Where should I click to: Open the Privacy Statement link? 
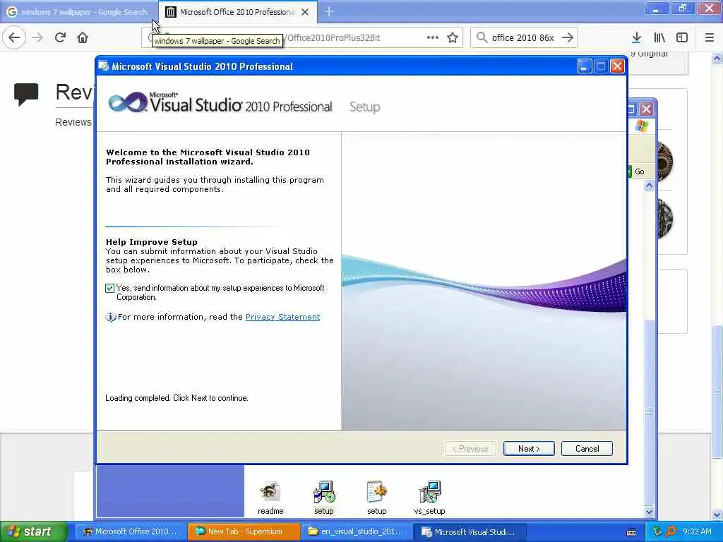pyautogui.click(x=282, y=317)
